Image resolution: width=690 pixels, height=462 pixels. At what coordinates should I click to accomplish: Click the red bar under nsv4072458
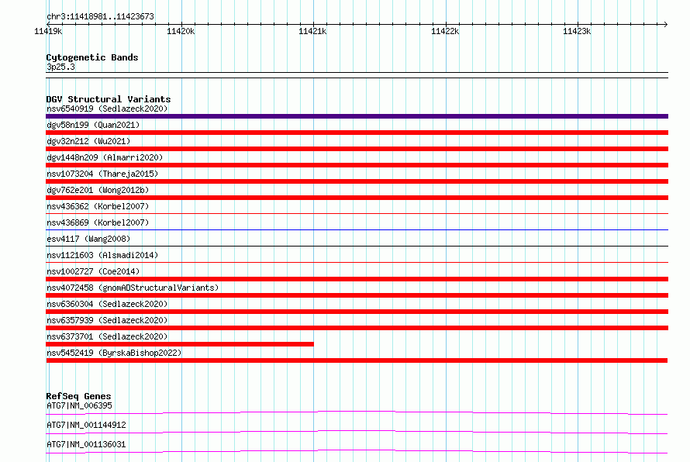tap(357, 295)
